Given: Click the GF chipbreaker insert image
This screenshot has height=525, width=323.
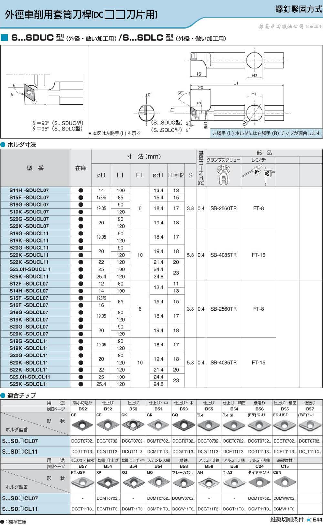Looking at the screenshot, I should click(108, 425).
